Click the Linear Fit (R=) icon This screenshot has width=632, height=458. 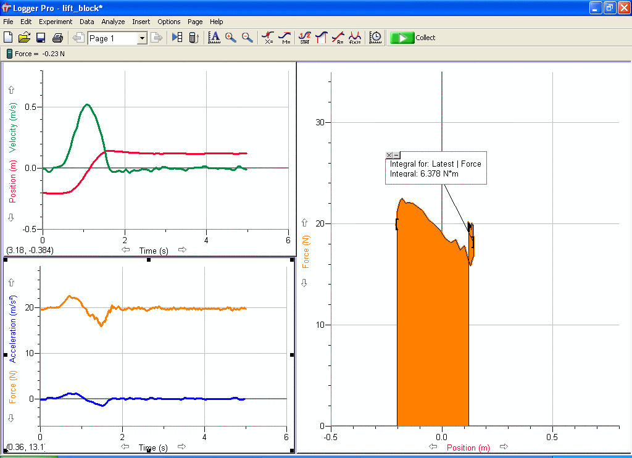point(338,38)
